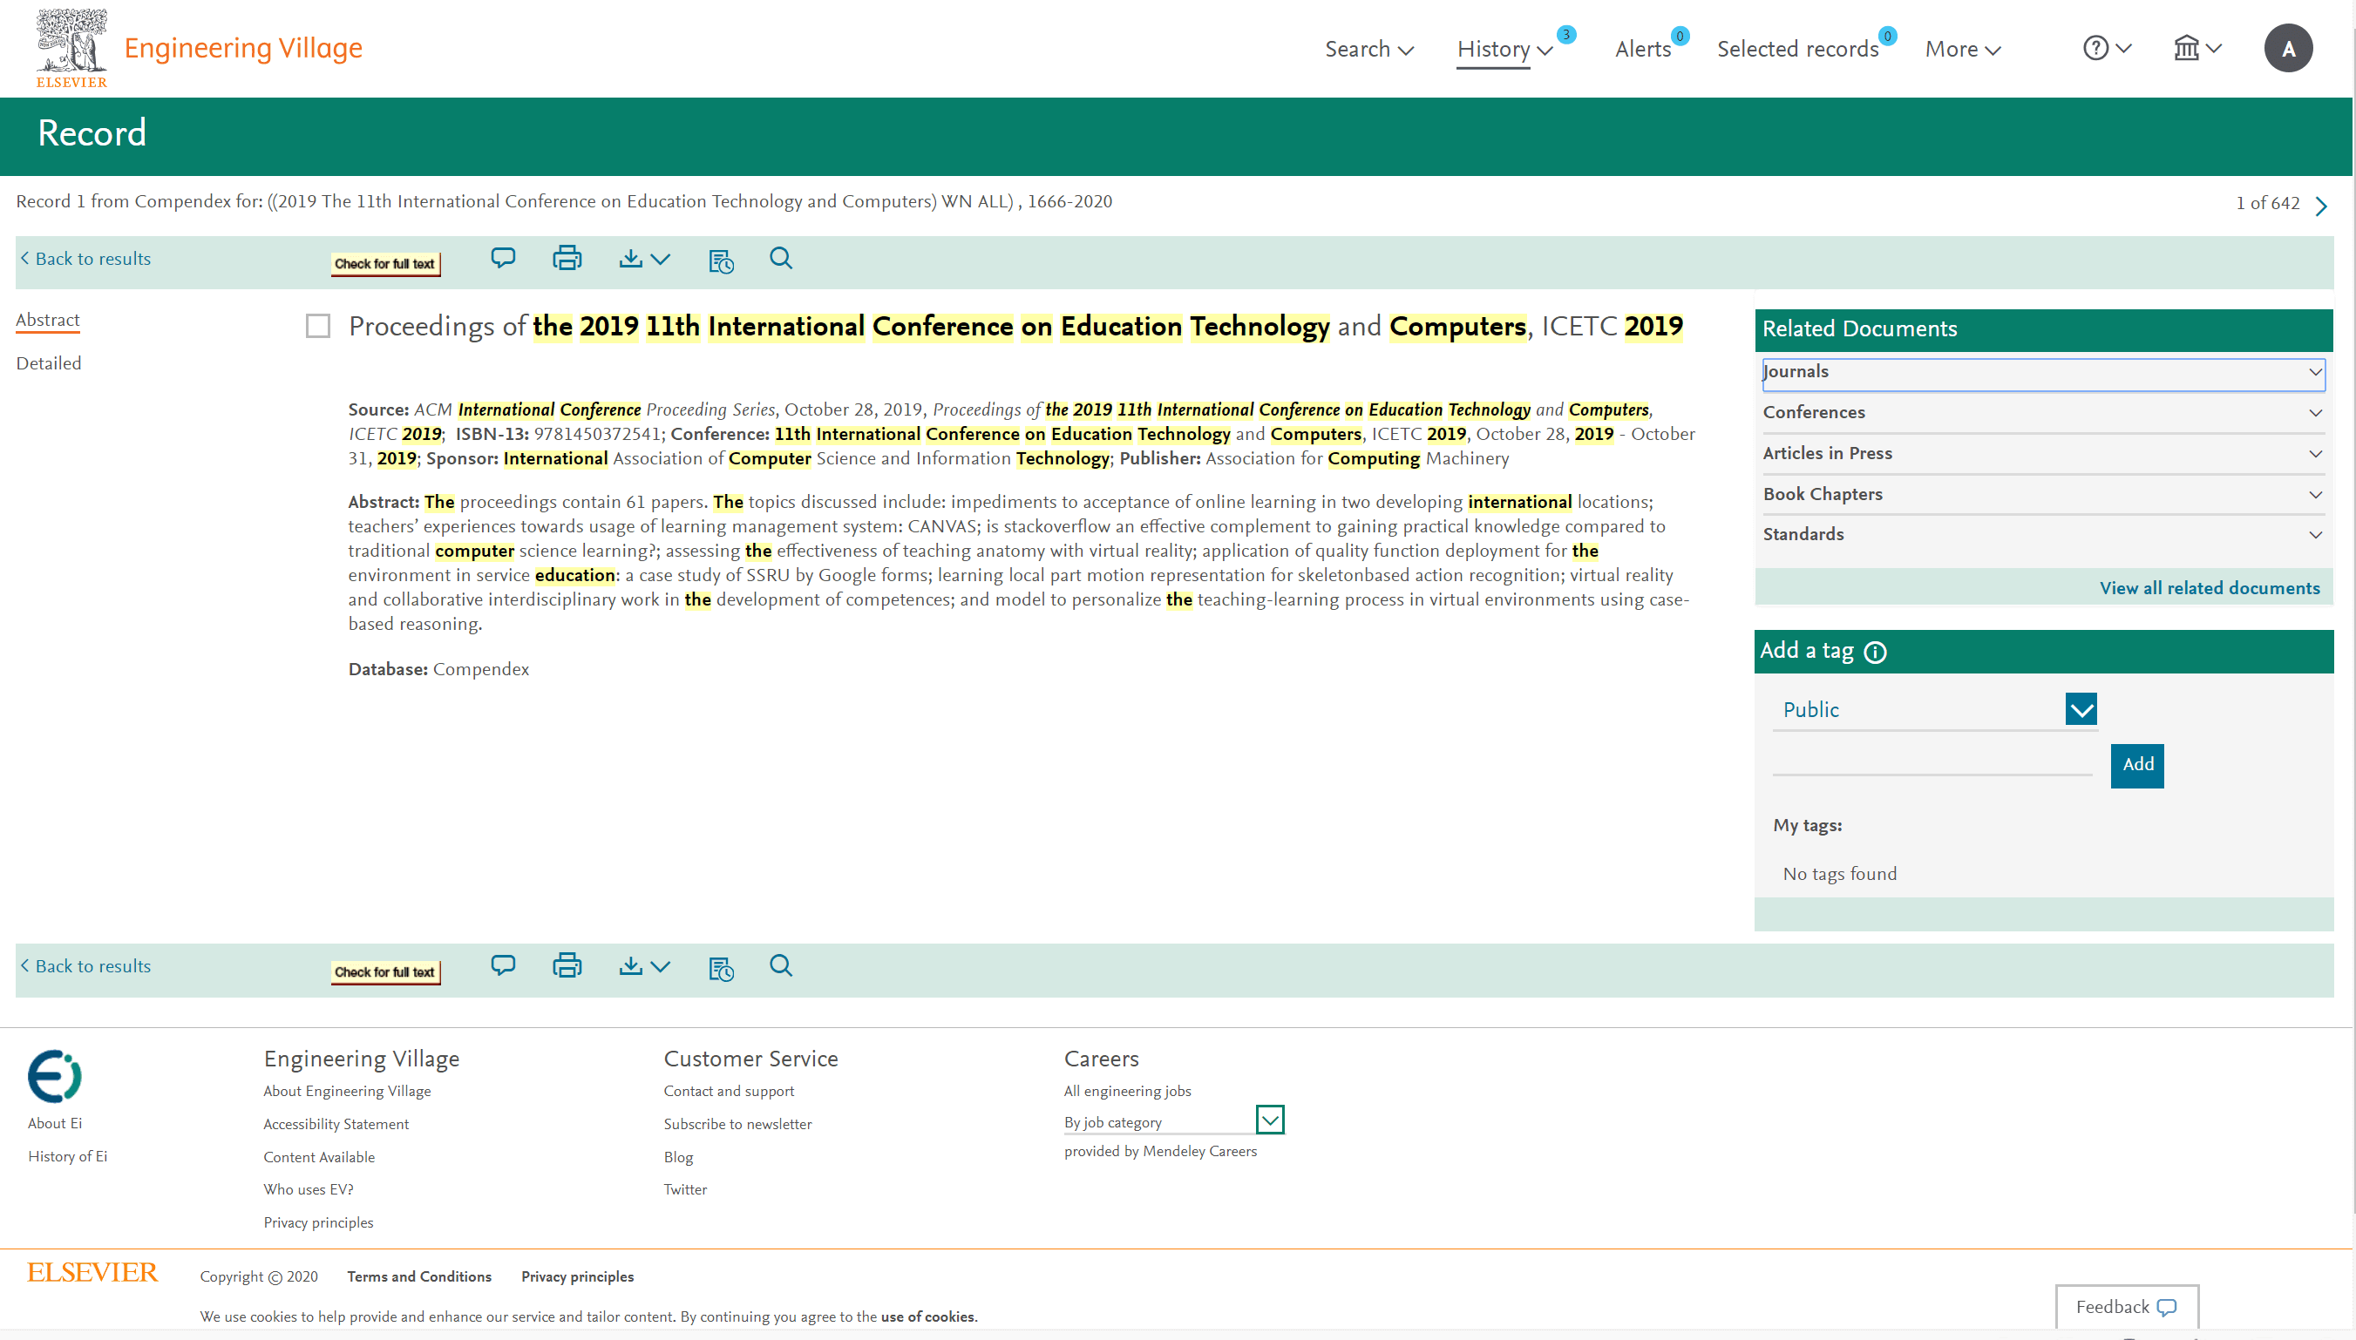Open Selected records in top navigation
2356x1340 pixels.
tap(1797, 49)
